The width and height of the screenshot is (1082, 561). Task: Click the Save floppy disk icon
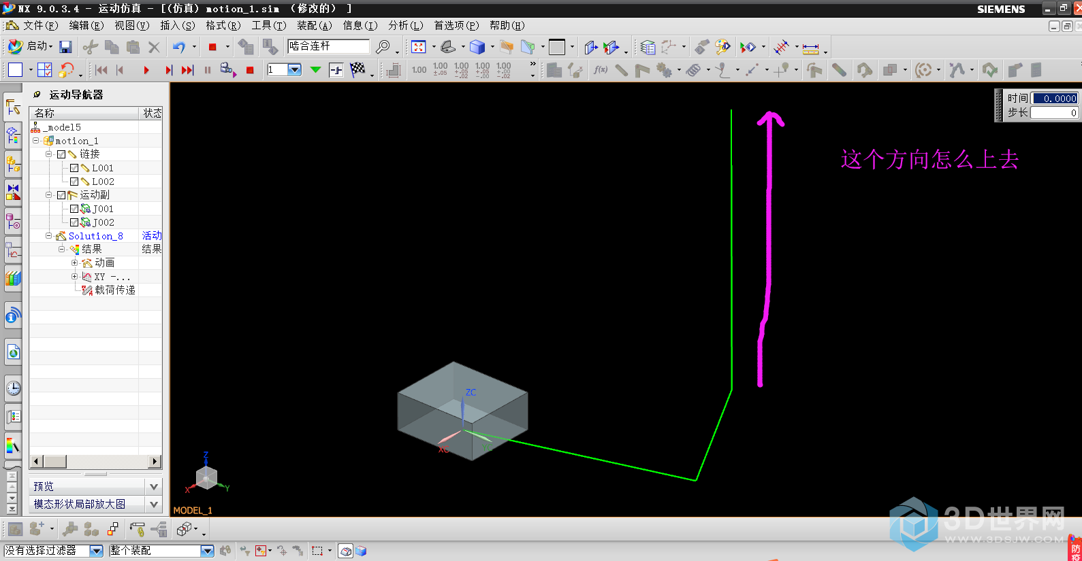[65, 47]
